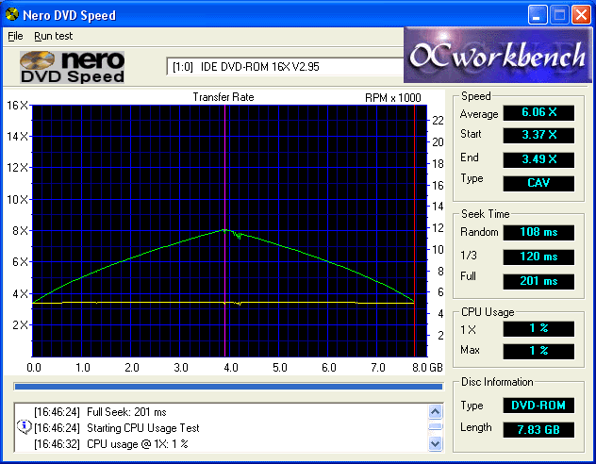Click the Average speed value 6.06 X
Image resolution: width=596 pixels, height=464 pixels.
click(538, 112)
